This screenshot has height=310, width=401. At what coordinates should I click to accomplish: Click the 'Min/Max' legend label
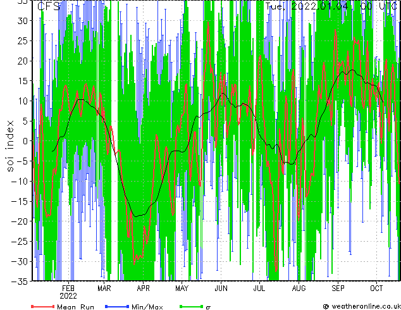(147, 306)
